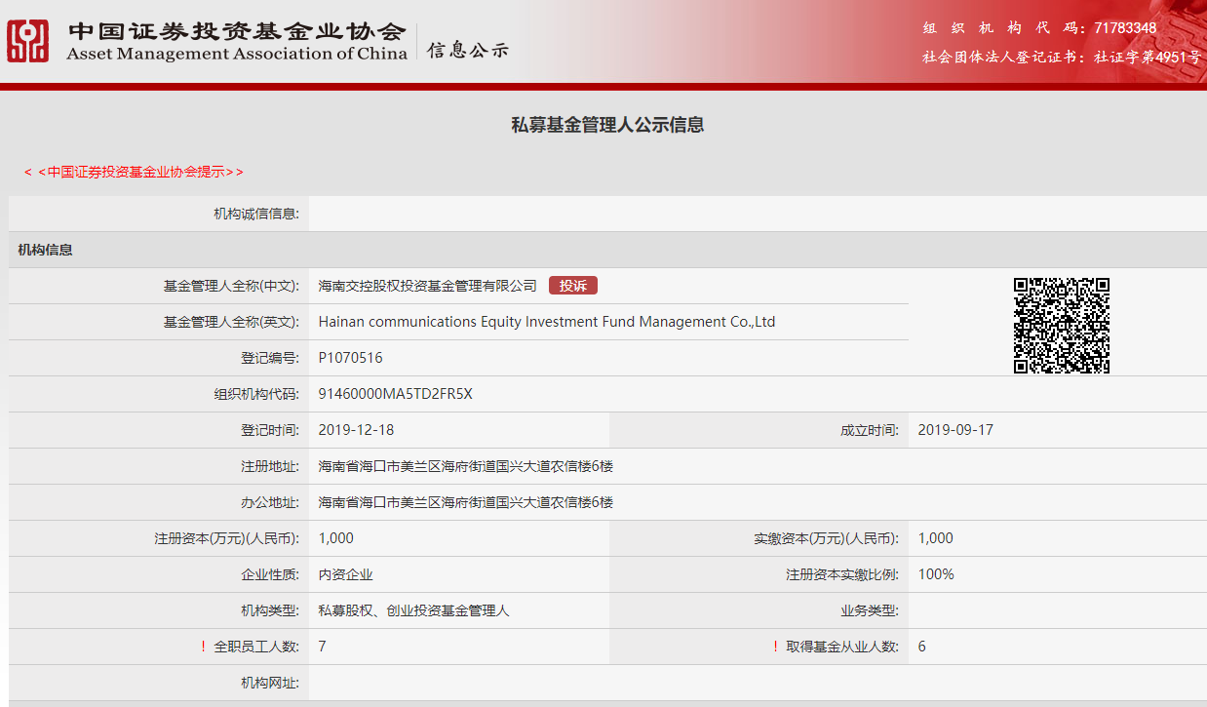The image size is (1207, 707).
Task: Click the red association logo icon
Action: (27, 40)
